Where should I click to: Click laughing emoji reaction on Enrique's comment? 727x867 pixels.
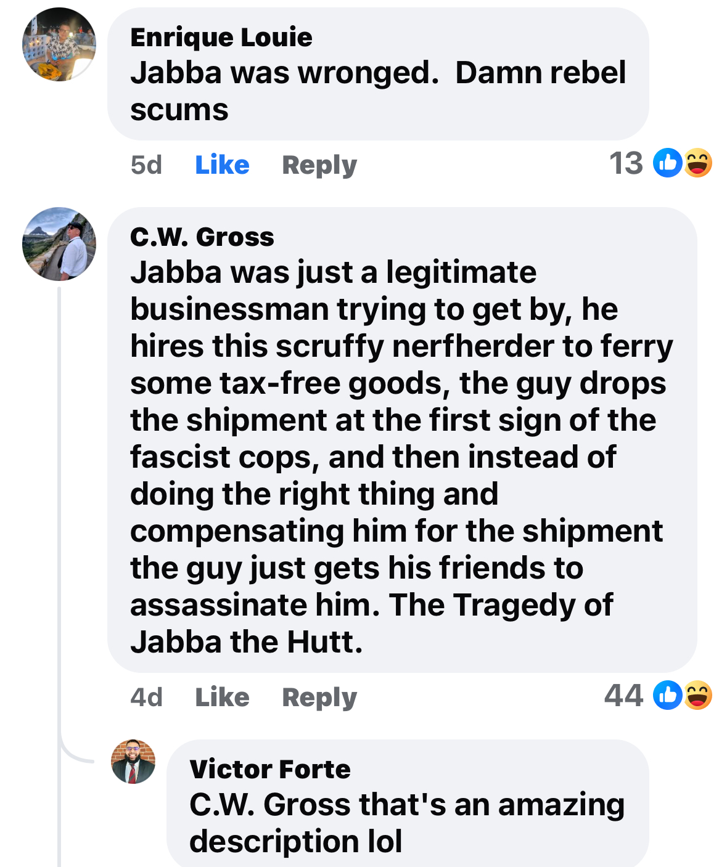pyautogui.click(x=698, y=163)
